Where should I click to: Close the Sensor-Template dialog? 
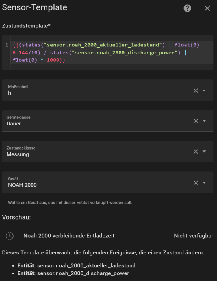207,8
